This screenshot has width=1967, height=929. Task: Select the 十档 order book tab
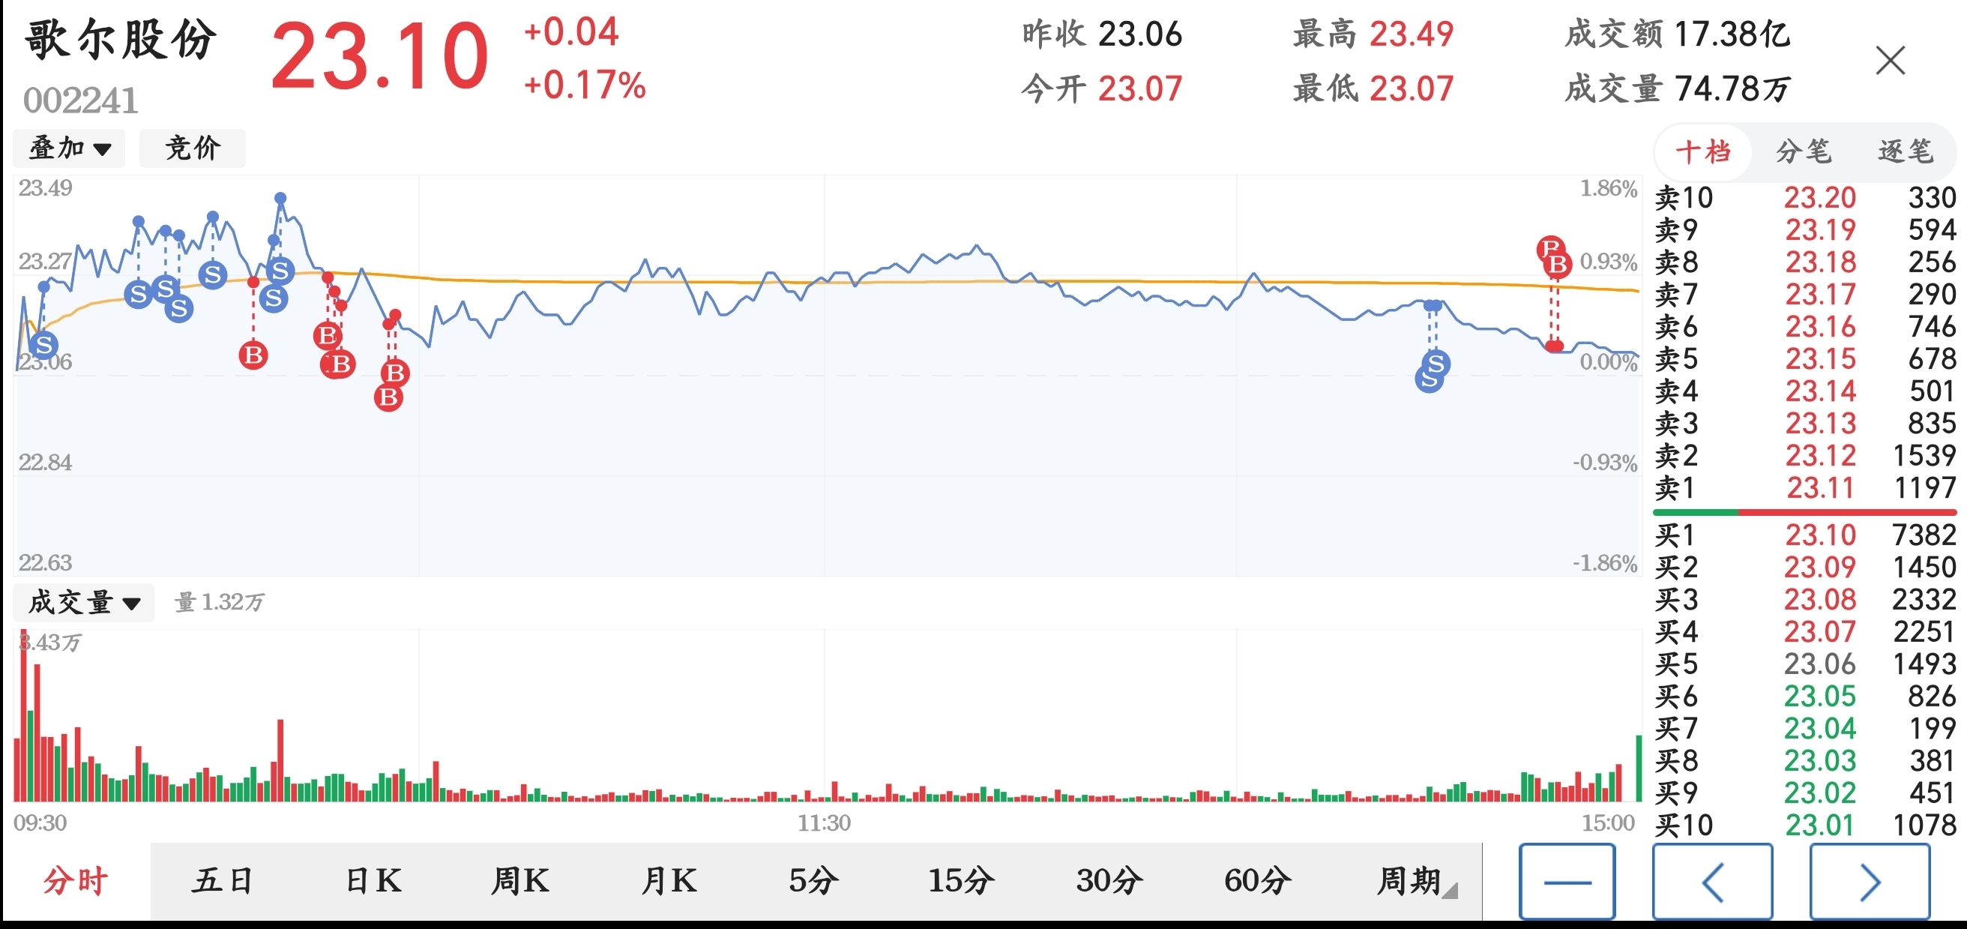click(x=1703, y=151)
